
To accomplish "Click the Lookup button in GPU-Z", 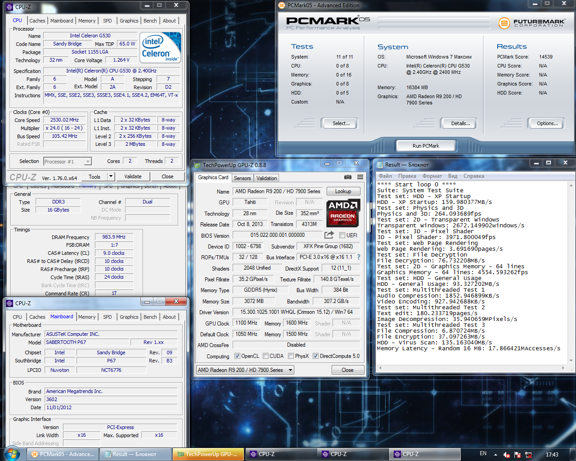I will (343, 191).
